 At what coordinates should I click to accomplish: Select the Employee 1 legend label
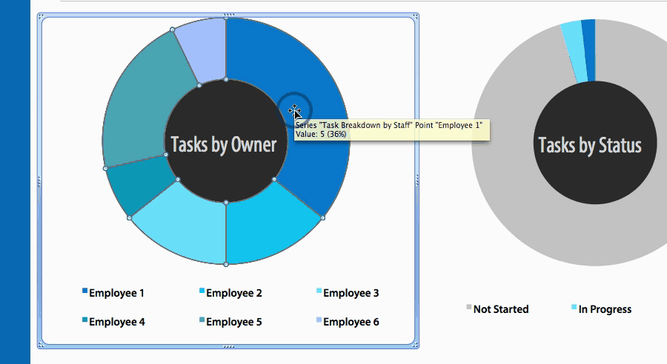click(116, 293)
